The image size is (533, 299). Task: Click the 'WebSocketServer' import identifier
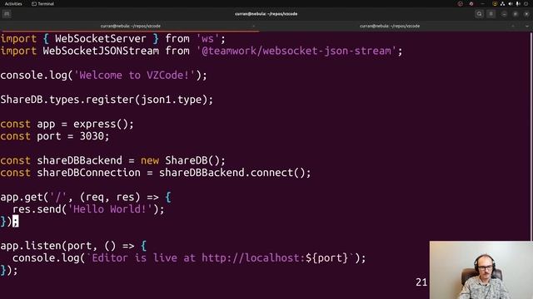point(101,39)
